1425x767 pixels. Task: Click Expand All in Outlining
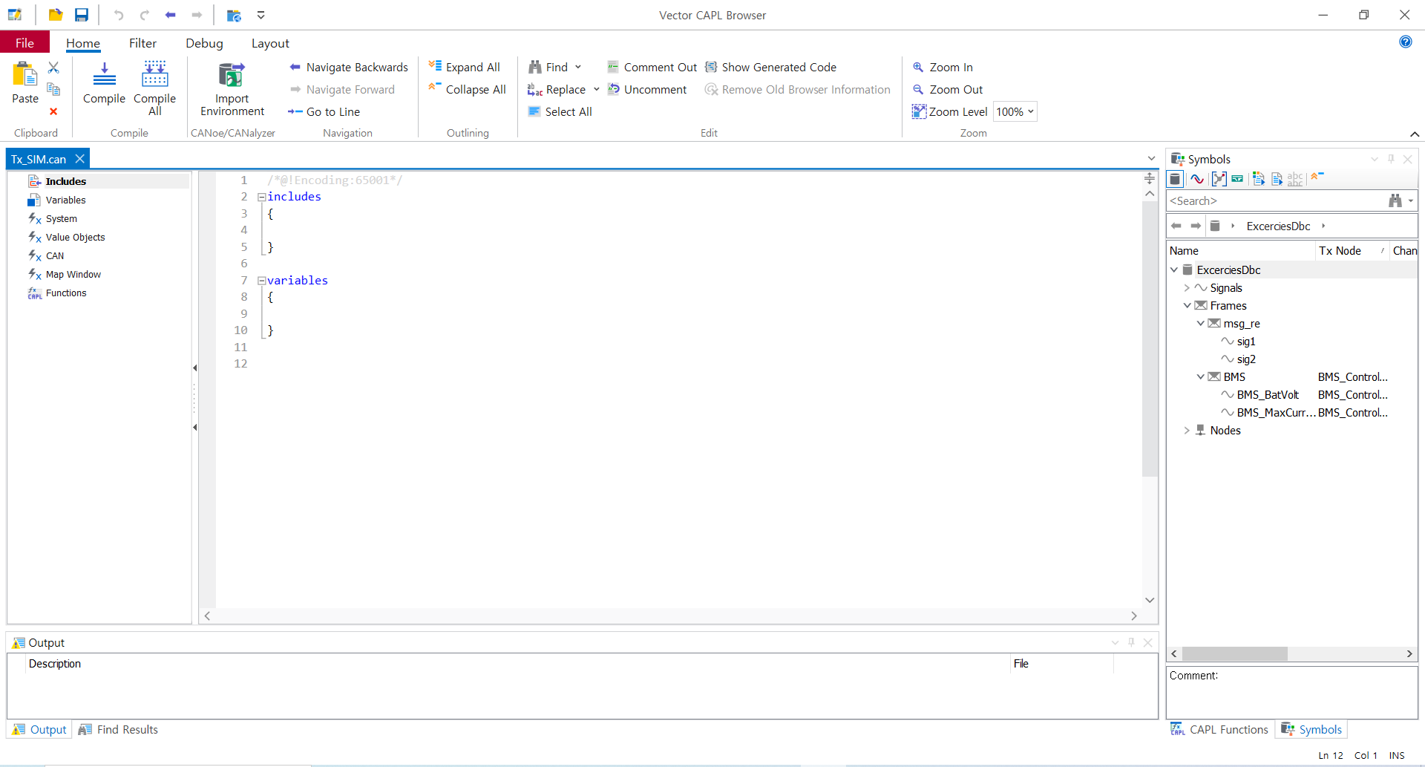(x=465, y=67)
